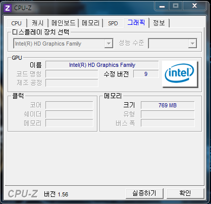Click the GPU name field value
This screenshot has width=211, height=204.
(102, 65)
